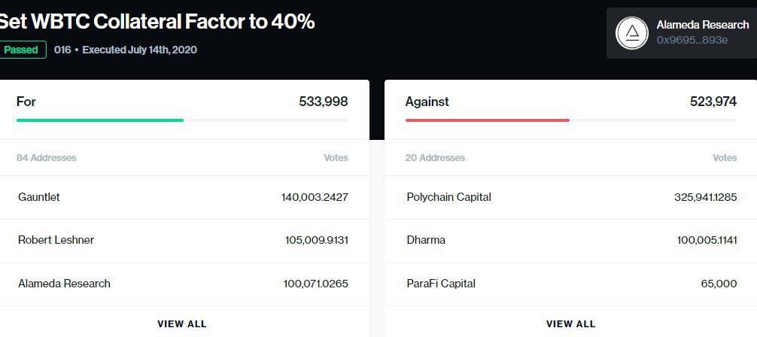The height and width of the screenshot is (337, 757).
Task: Open Polychain Capital voter entry
Action: point(448,197)
